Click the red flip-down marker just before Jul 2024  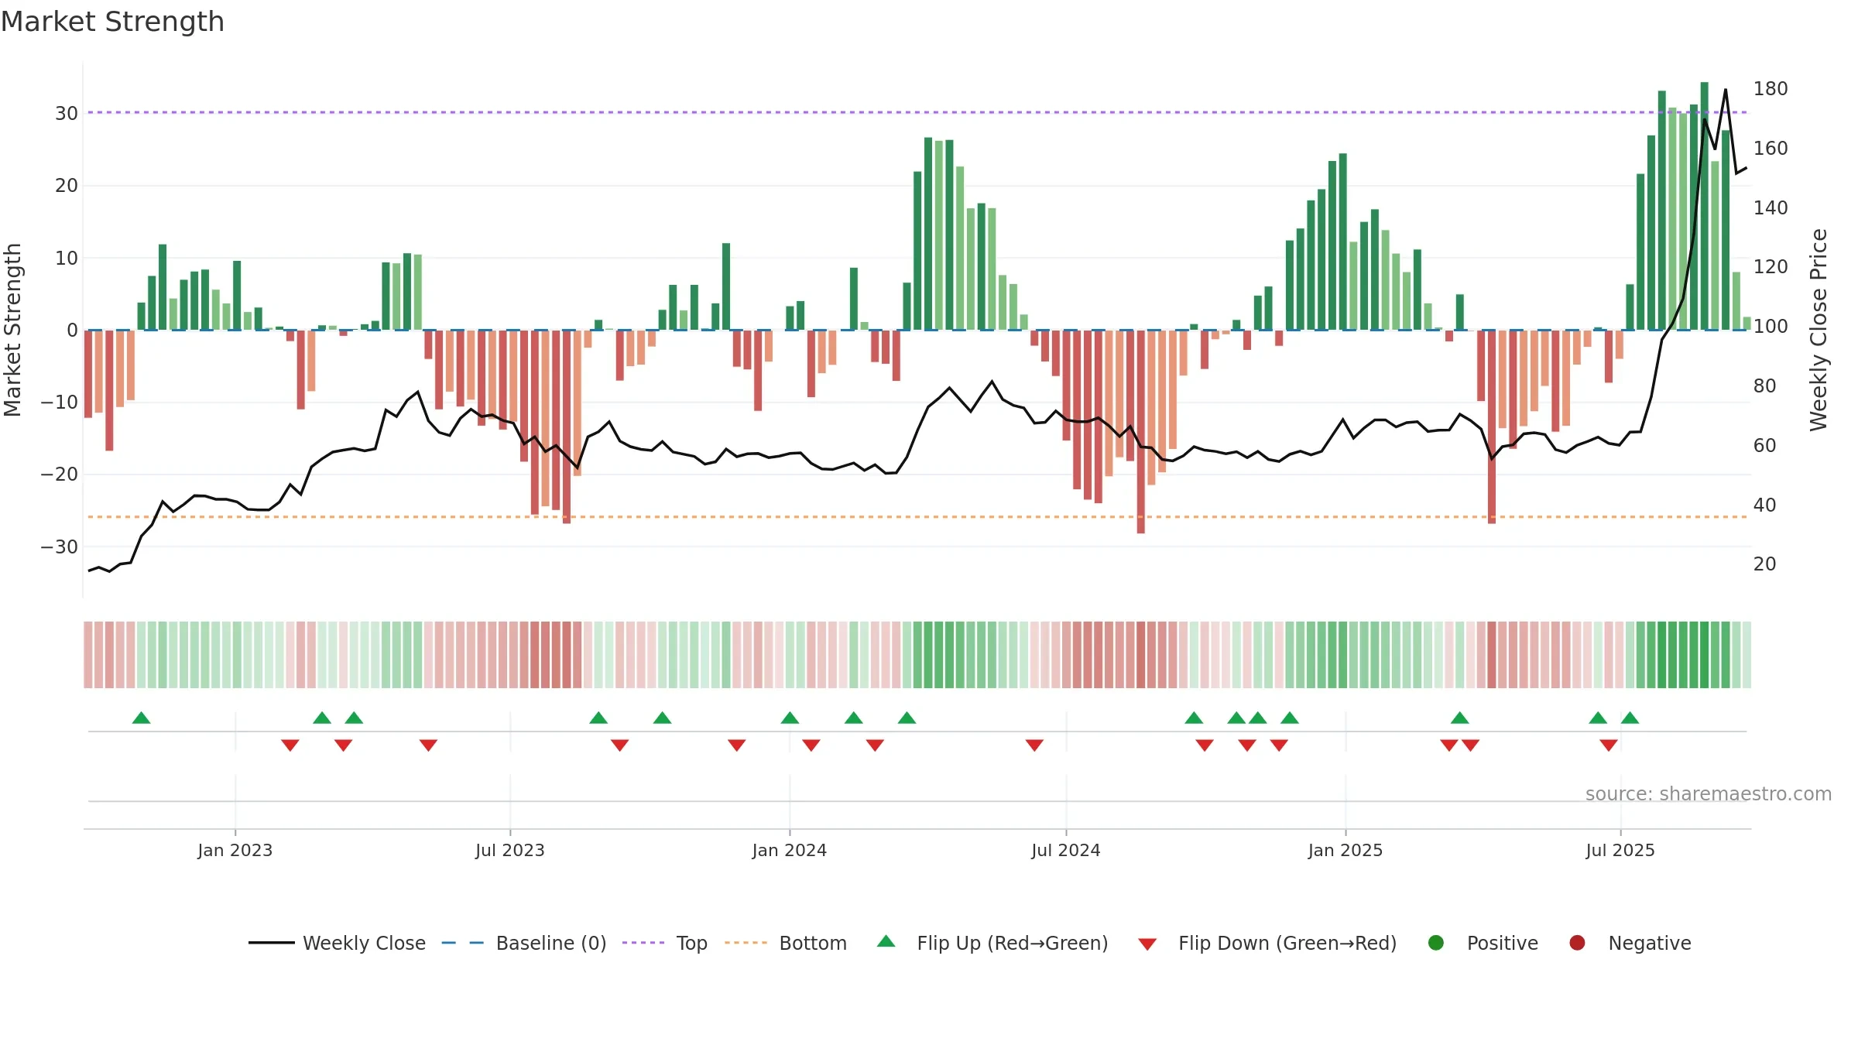(x=1034, y=745)
